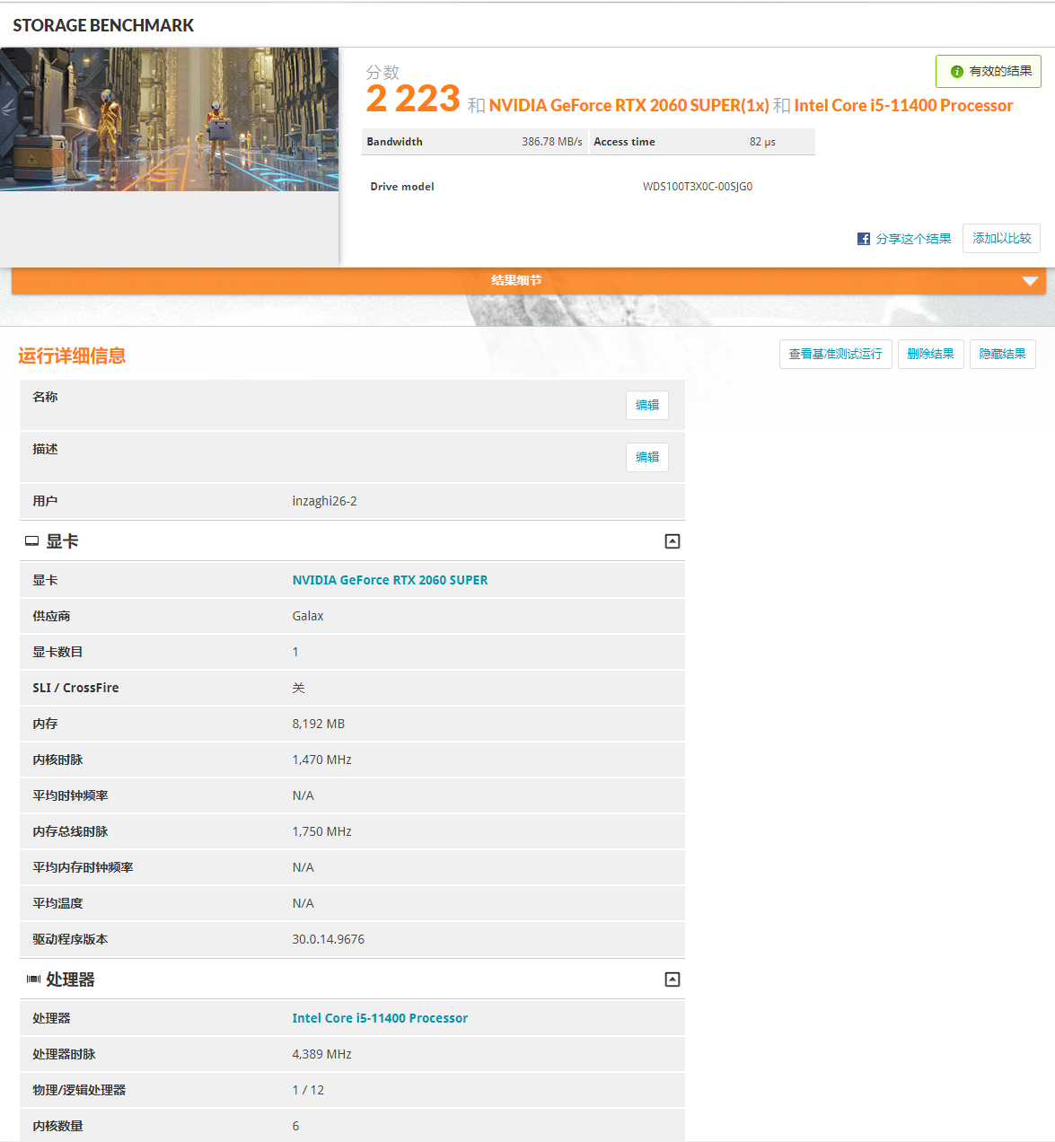Click the processor section chip icon

point(33,979)
